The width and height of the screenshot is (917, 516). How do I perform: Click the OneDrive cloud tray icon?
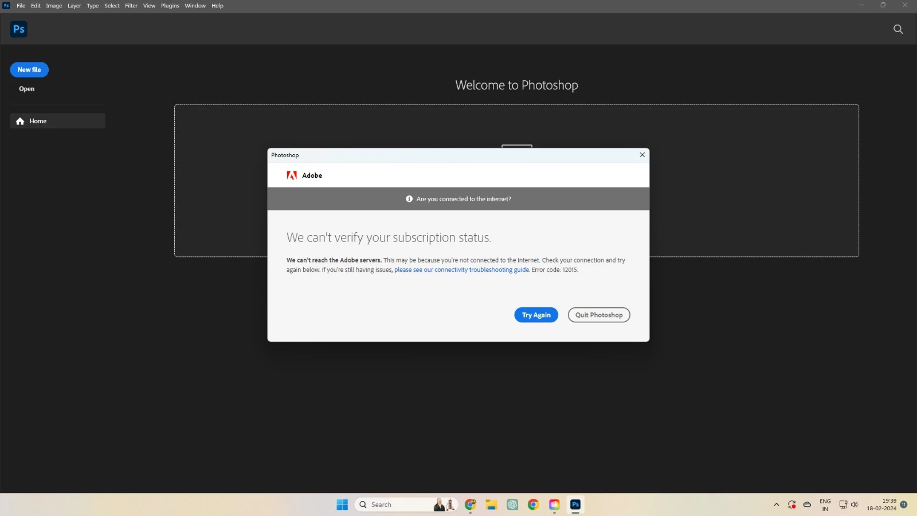point(807,505)
